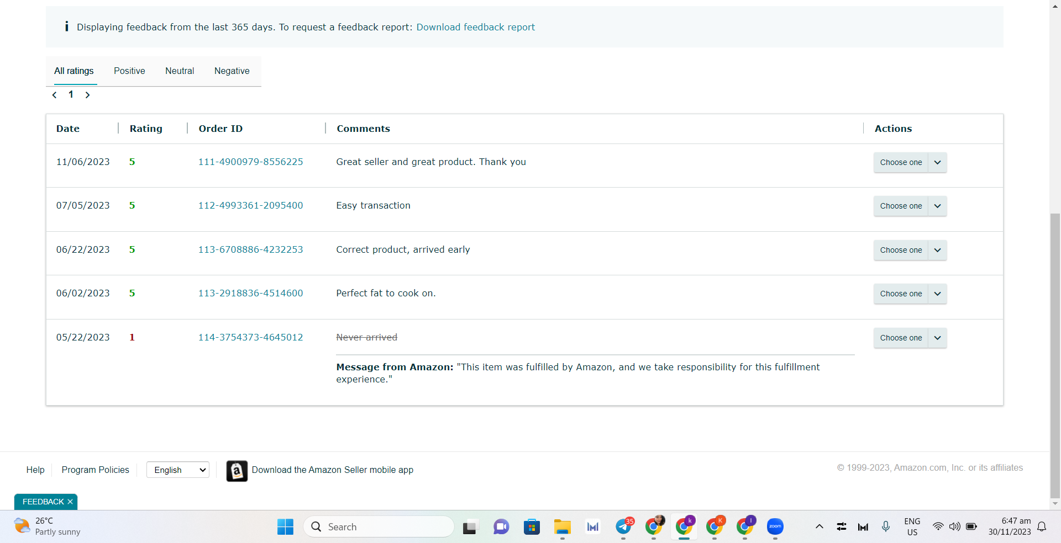Image resolution: width=1061 pixels, height=543 pixels.
Task: Switch to the Positive ratings tab
Action: coord(129,71)
